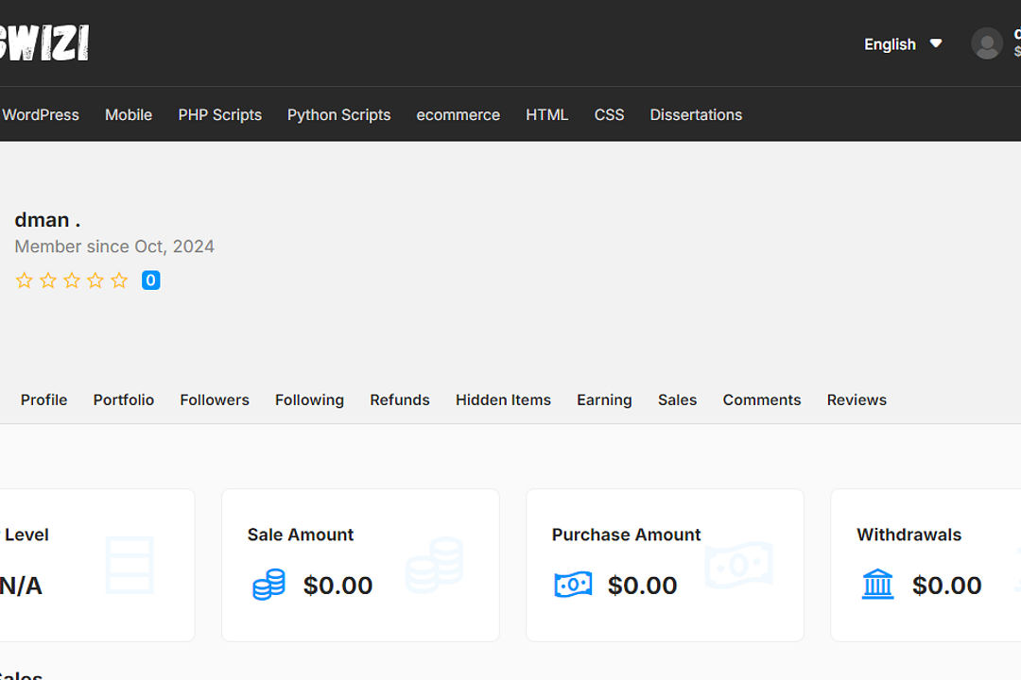
Task: Click the third rating star
Action: (72, 280)
